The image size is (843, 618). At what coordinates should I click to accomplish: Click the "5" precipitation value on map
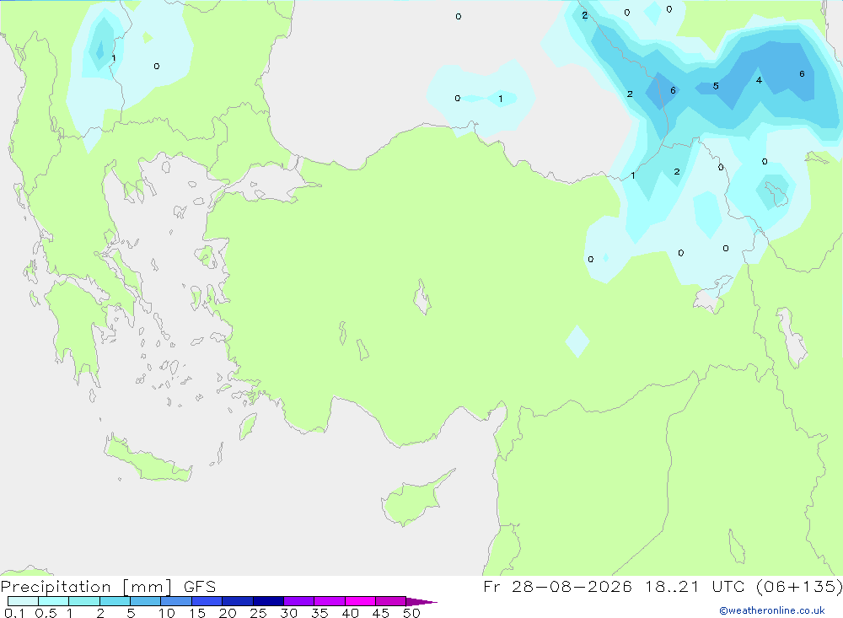pos(716,86)
